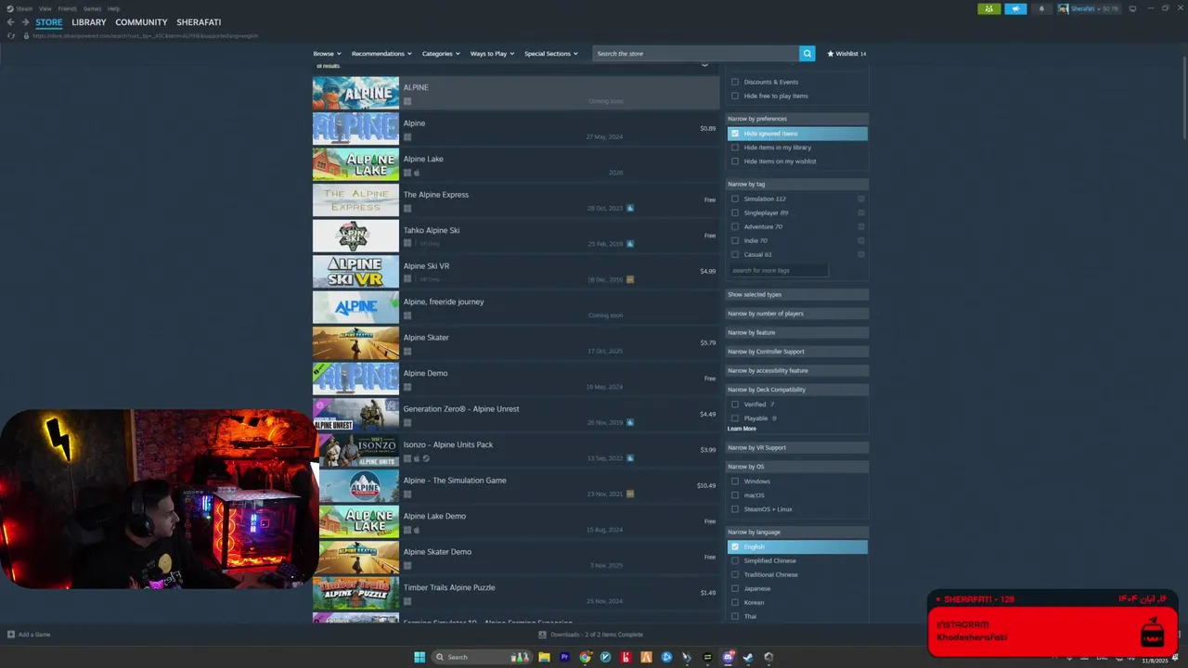Filter by Singleplayer tag checkbox
The image size is (1188, 668).
pyautogui.click(x=735, y=212)
